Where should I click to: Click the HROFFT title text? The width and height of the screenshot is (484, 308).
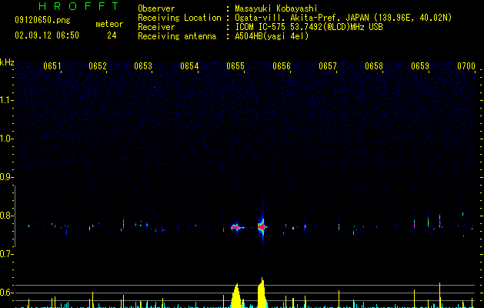click(x=79, y=6)
